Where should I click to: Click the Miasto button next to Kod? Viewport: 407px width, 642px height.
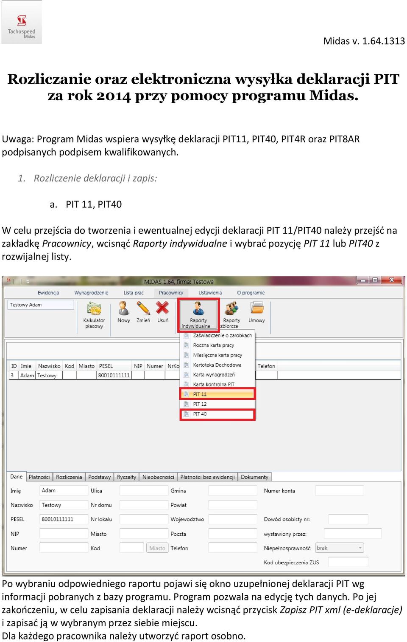[157, 548]
